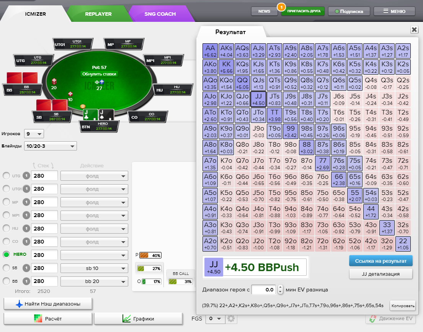This screenshot has width=423, height=332.
Task: Click the HIJ stack swap circle icon
Action: click(x=26, y=229)
